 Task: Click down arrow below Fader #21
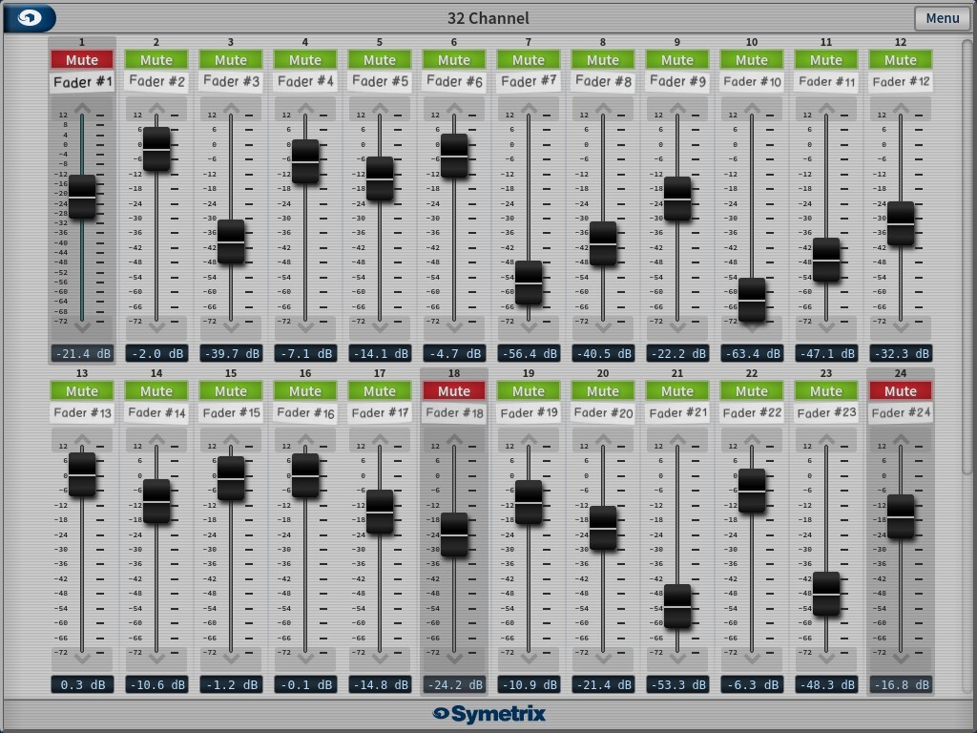click(x=677, y=658)
